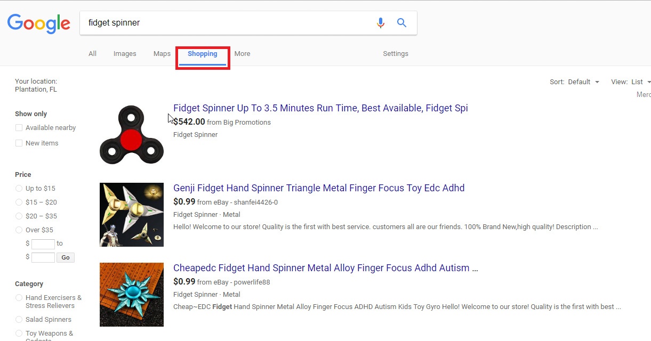Click the description starting 'Cheap~EDC Fidget'

point(397,307)
